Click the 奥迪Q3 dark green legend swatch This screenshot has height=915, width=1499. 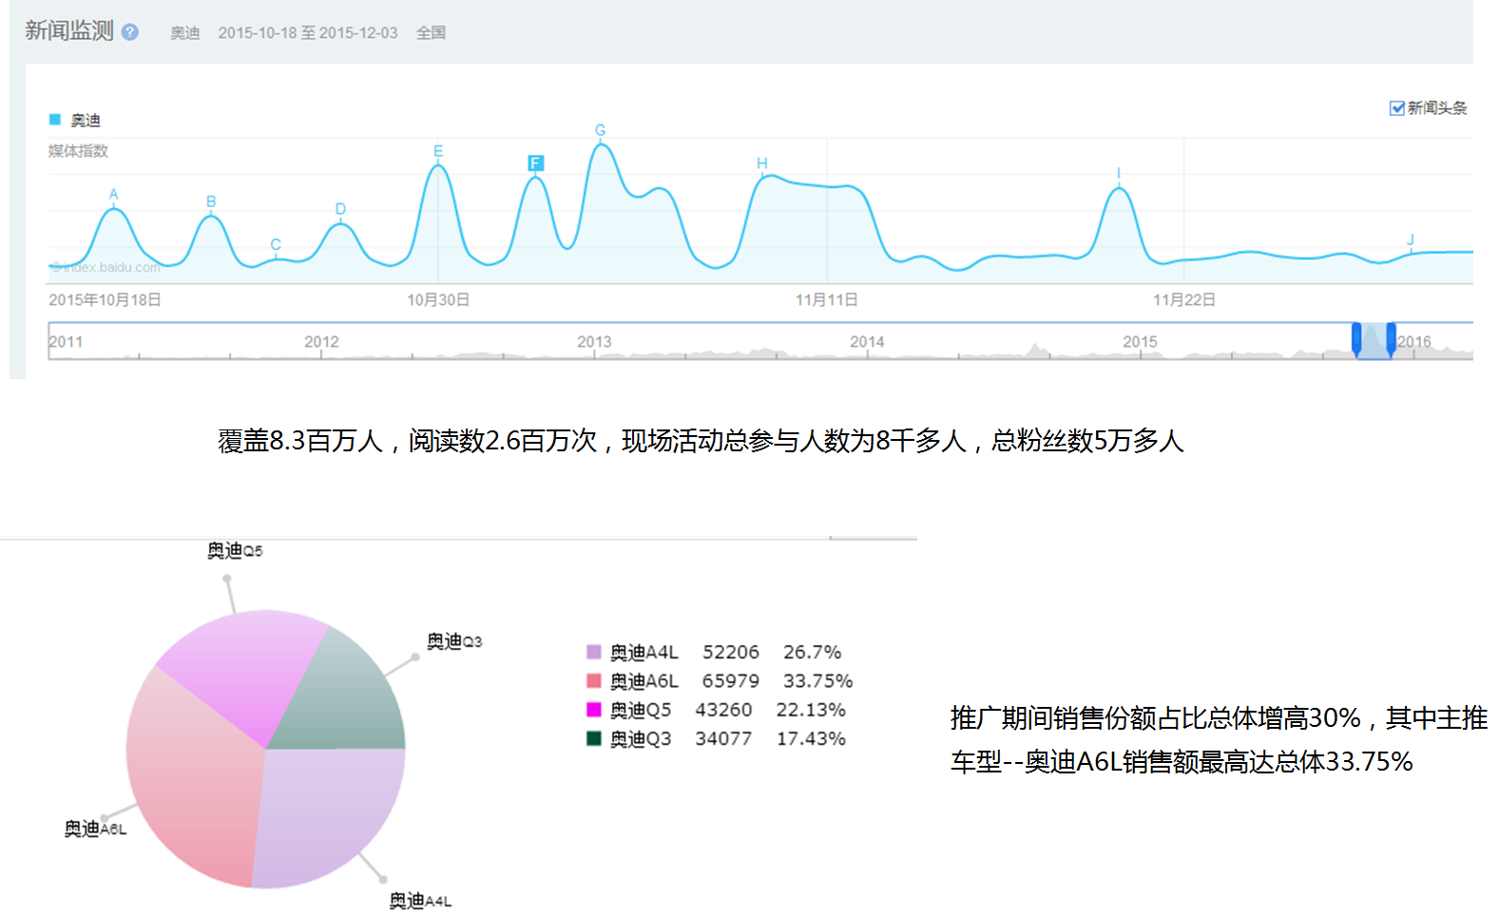(x=594, y=738)
